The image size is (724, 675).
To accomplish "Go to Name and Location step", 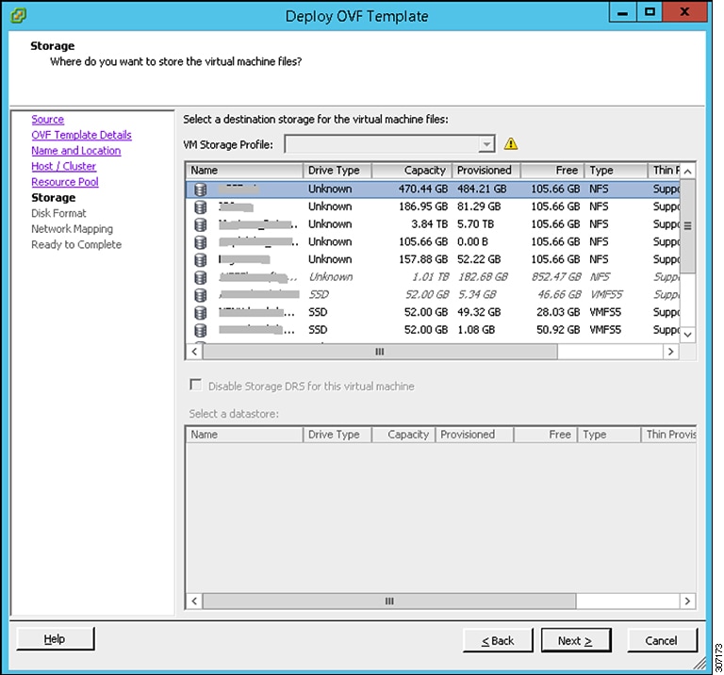I will click(x=75, y=151).
